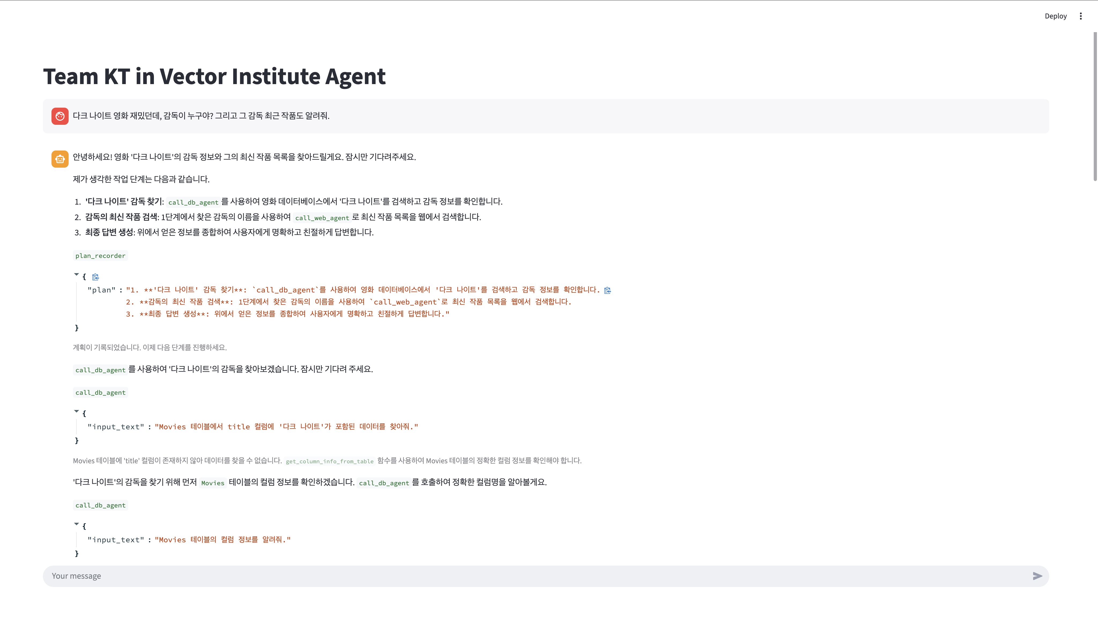Screen dimensions: 1098x617
Task: Click plan line 2 in the JSON, starting '2. **감독의'
Action: point(348,302)
